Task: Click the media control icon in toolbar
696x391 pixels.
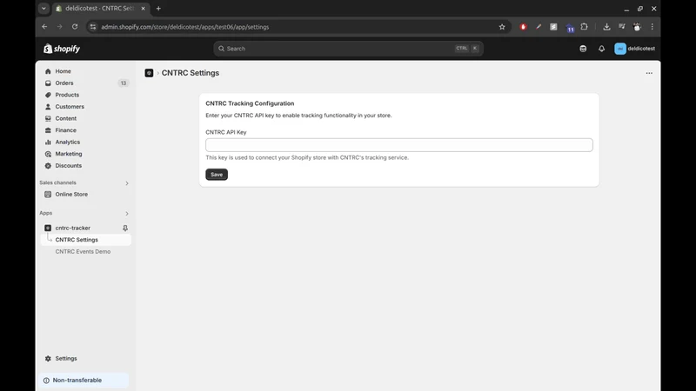Action: click(x=622, y=27)
